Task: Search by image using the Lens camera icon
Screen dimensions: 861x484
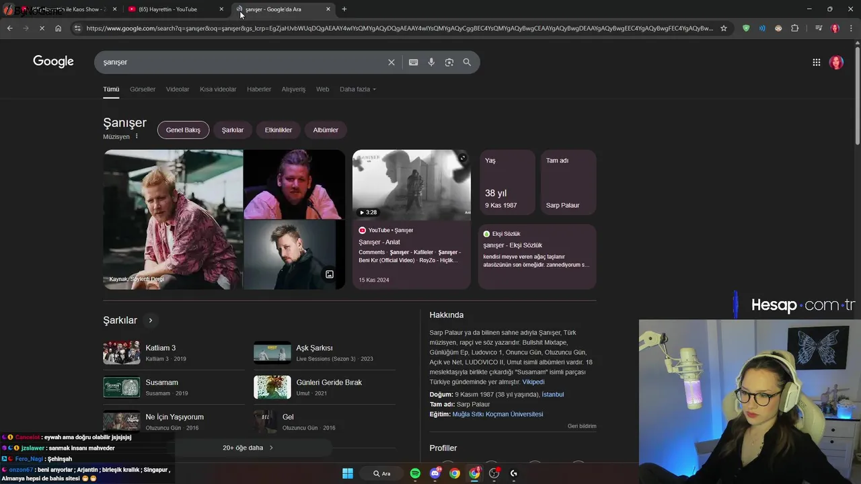Action: click(449, 62)
